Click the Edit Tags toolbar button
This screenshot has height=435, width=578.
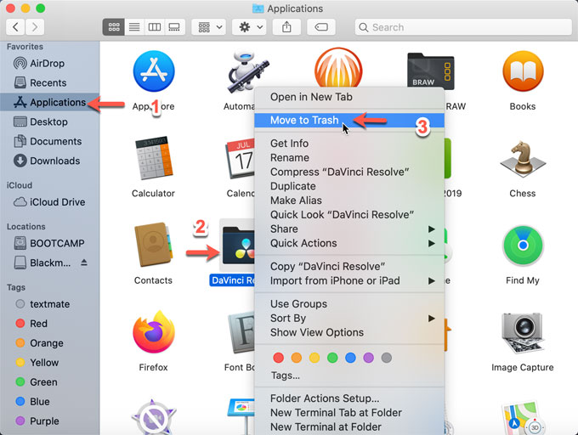(x=321, y=27)
